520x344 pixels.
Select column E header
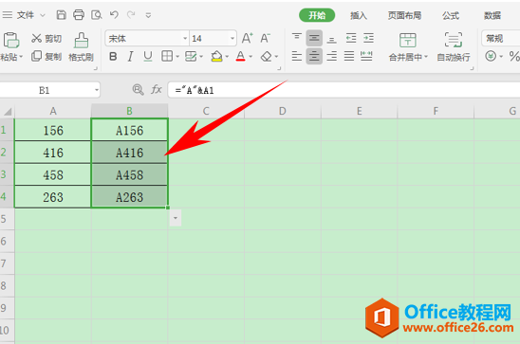click(x=359, y=111)
